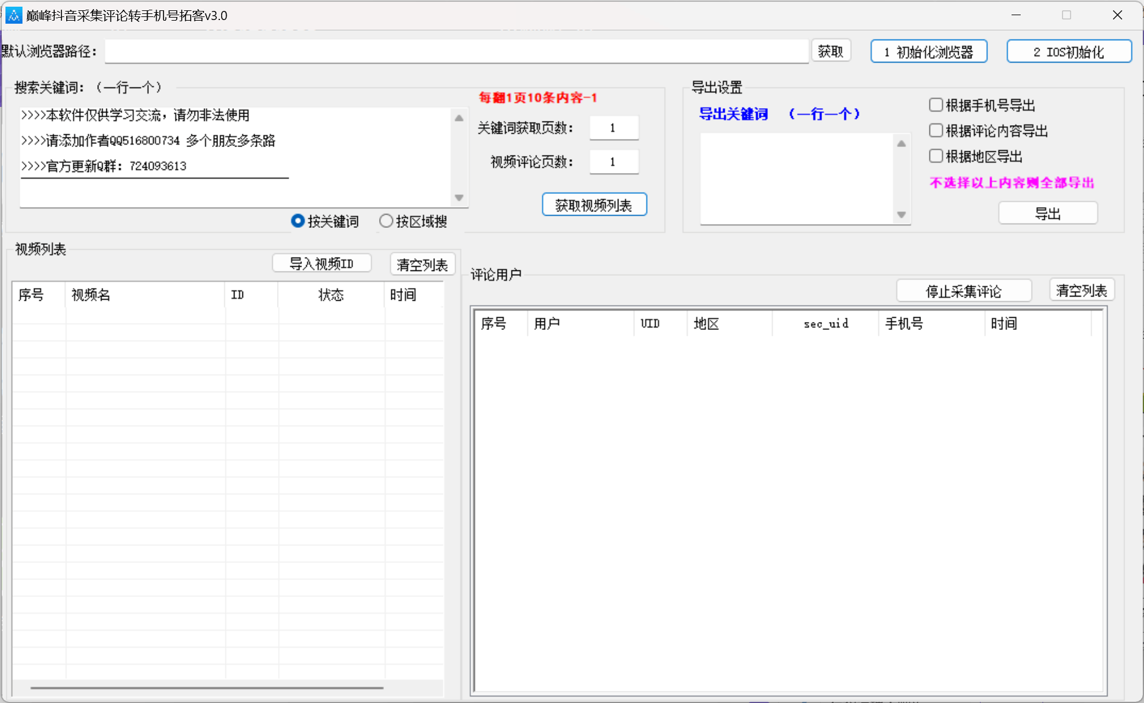Click the app icon in the title bar

pyautogui.click(x=13, y=15)
